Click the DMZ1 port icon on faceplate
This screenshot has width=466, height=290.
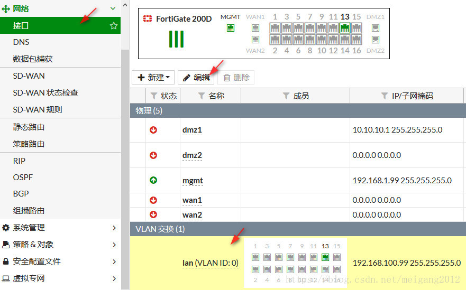pyautogui.click(x=376, y=28)
